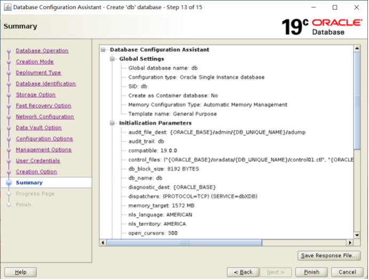Select 'db_block_size: 8192 BYTES' row

coord(164,169)
